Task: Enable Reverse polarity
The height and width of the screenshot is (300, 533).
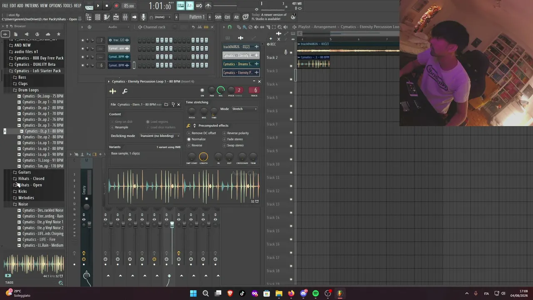Action: point(236,133)
